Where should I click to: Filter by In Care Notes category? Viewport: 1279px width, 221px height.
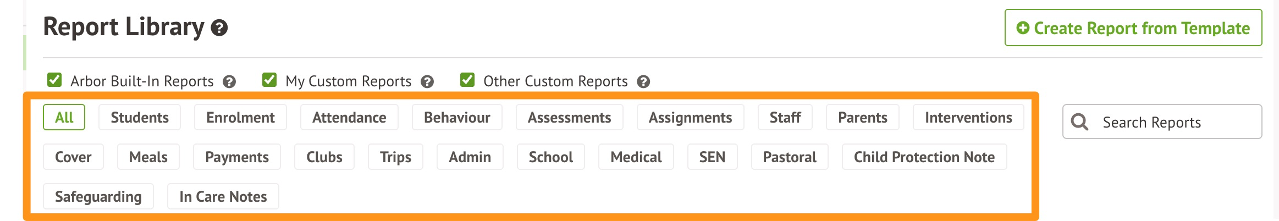pos(223,197)
